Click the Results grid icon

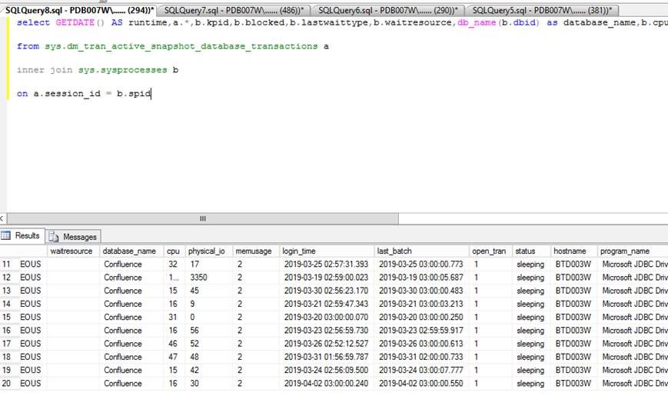6,235
